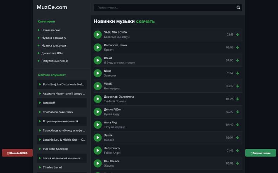Download the Денис RiDer track

(237, 112)
